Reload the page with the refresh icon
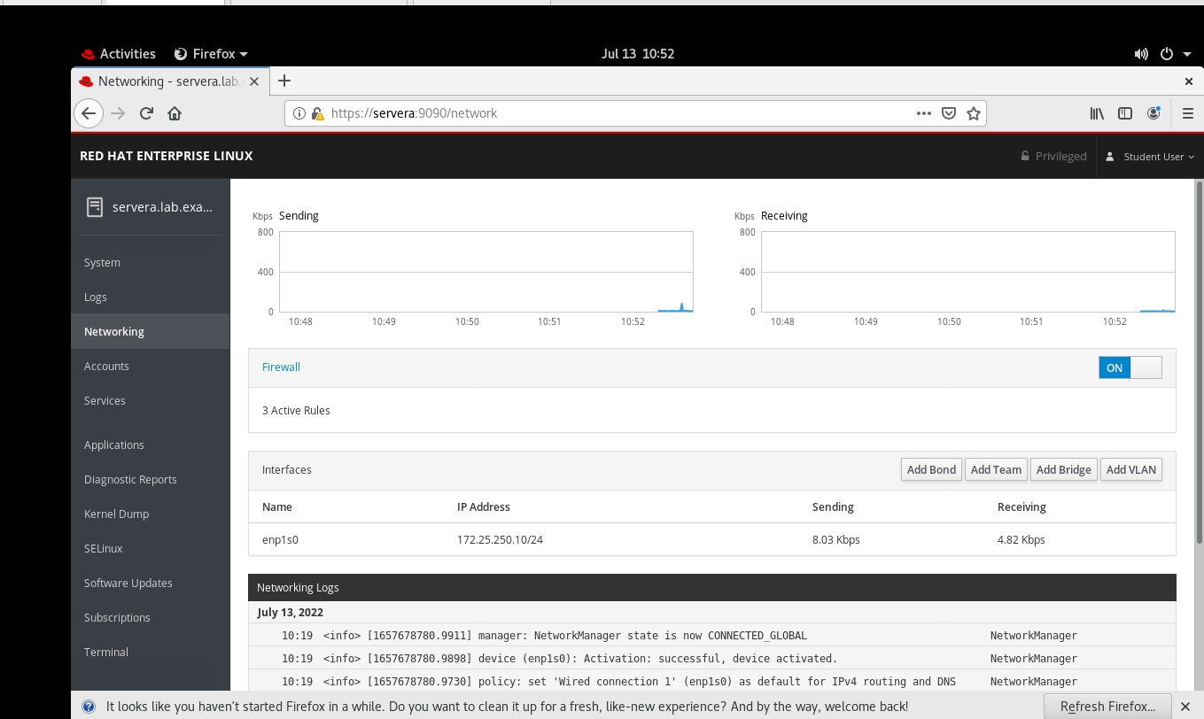Screen dimensions: 1204x719 [x=147, y=113]
